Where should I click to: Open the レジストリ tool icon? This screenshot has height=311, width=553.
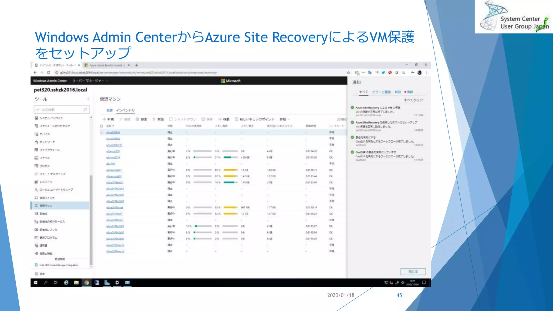tap(36, 182)
